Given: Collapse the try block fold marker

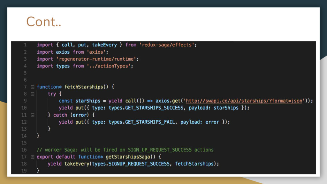Looking at the screenshot, I should pos(33,94).
